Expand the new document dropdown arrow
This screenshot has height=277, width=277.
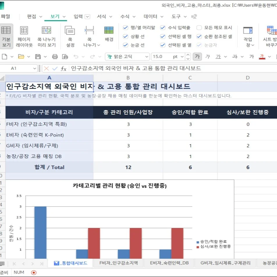click(x=12, y=57)
